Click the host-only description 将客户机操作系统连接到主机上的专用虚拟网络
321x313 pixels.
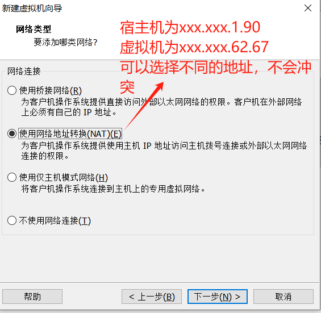click(x=113, y=189)
